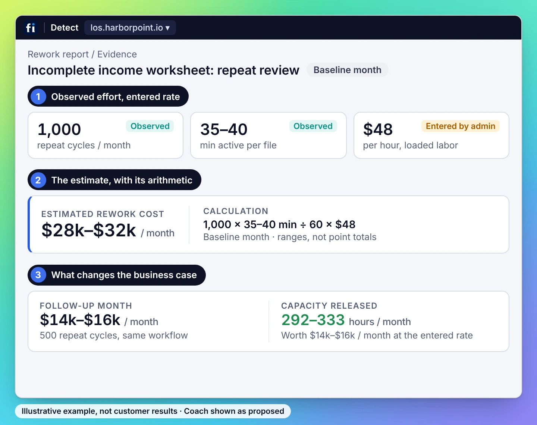537x425 pixels.
Task: Click the Baseline month badge
Action: tap(347, 70)
